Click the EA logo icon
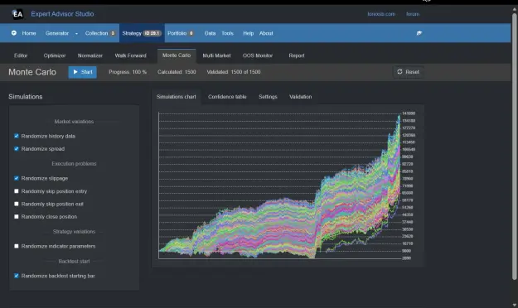The height and width of the screenshot is (308, 518). coord(17,14)
